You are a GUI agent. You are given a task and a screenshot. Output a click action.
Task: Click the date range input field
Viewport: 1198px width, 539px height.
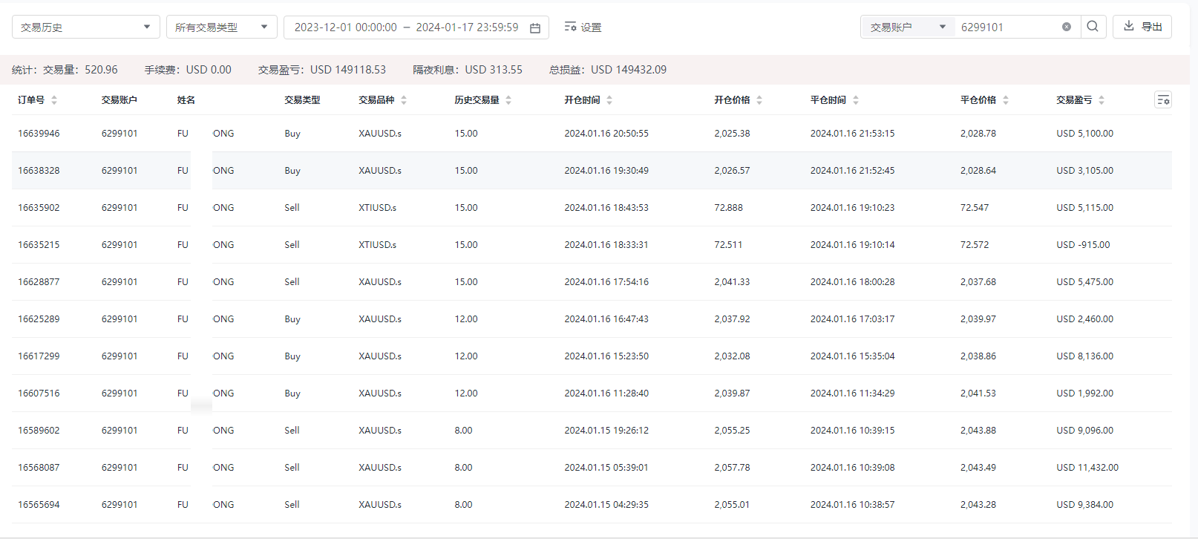point(406,27)
